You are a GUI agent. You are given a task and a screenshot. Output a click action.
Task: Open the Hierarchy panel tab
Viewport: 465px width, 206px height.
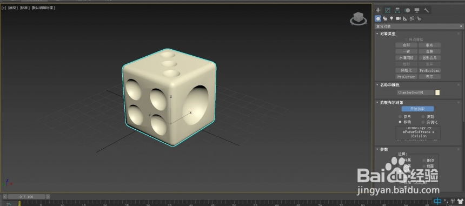click(397, 10)
